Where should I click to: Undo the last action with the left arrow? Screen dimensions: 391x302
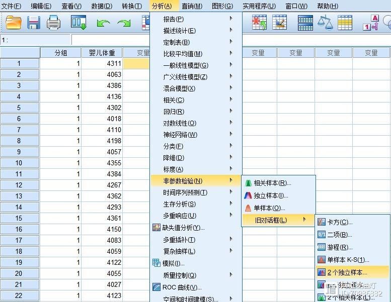point(103,23)
